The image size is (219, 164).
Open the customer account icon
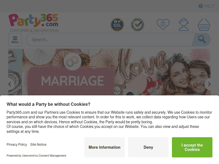183,24
